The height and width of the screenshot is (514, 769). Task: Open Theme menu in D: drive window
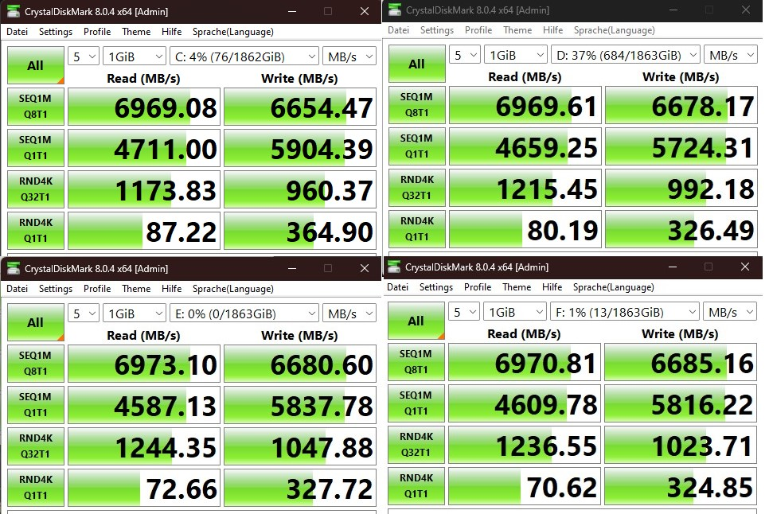click(517, 30)
